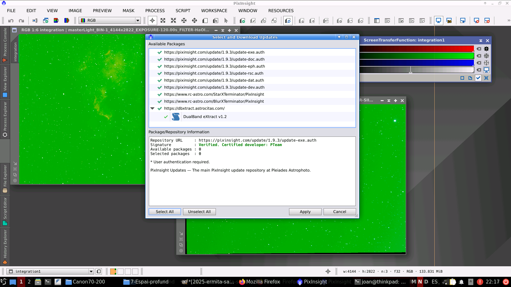Reset the red channel in ScreenTransferFunction
This screenshot has height=287, width=511.
[479, 49]
